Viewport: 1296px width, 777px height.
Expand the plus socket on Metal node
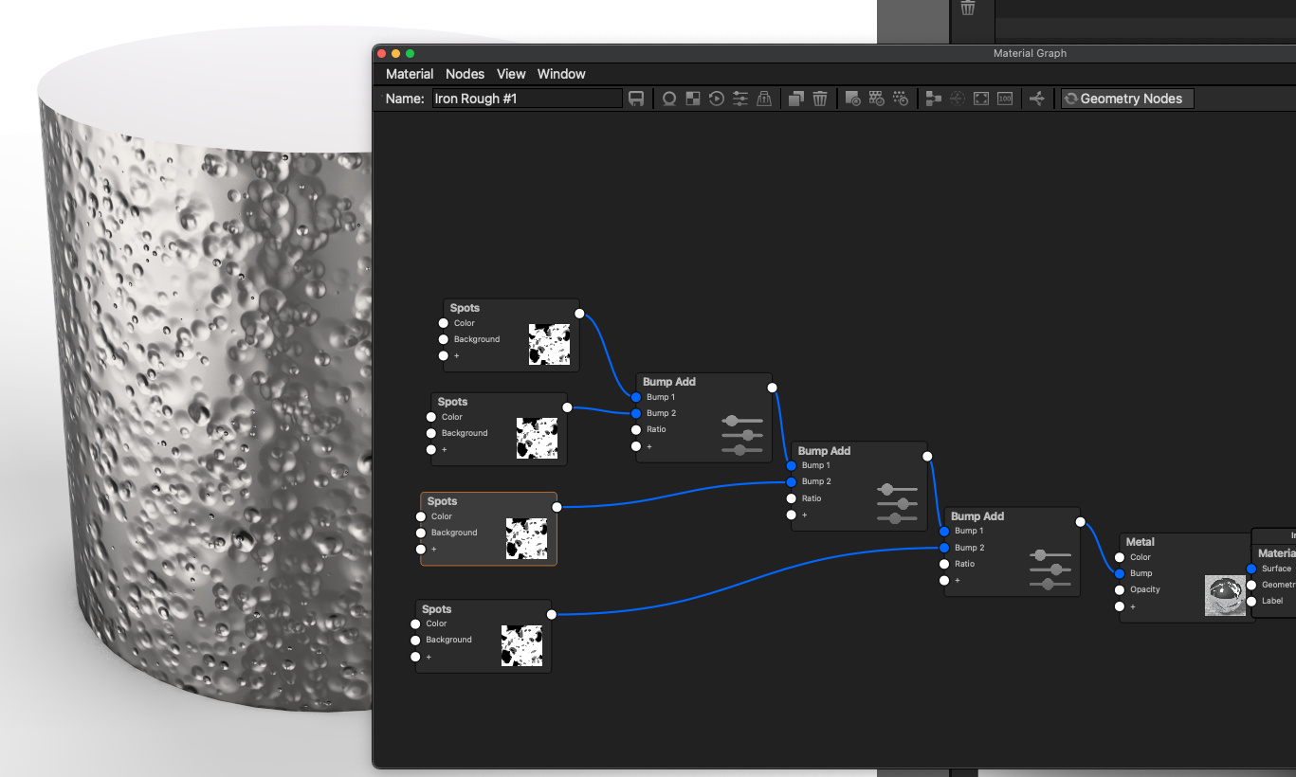coord(1120,606)
